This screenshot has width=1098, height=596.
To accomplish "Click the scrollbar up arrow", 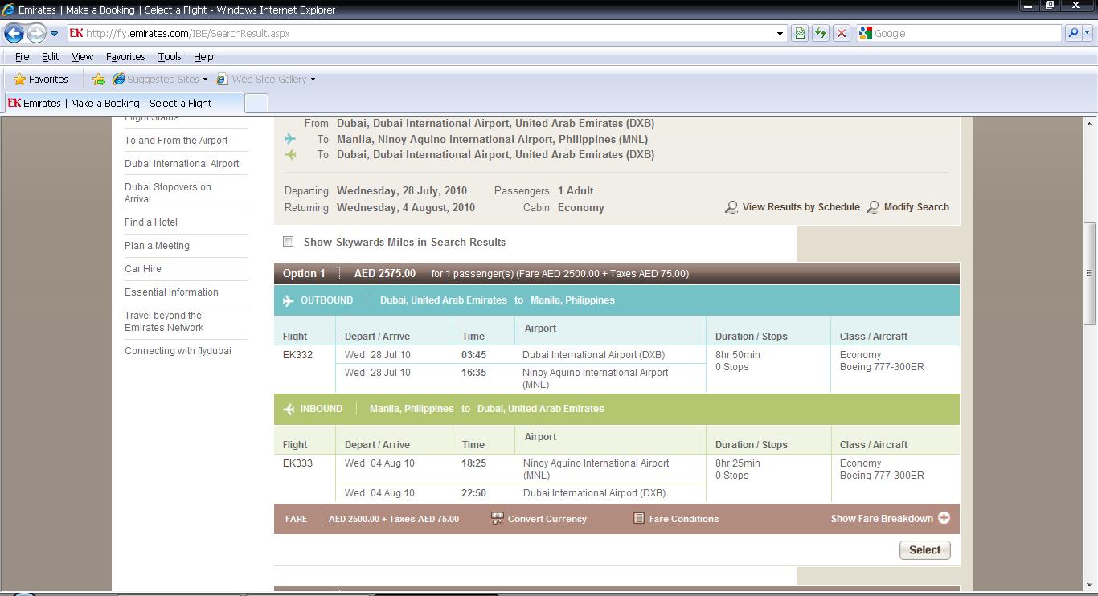I will [x=1090, y=124].
